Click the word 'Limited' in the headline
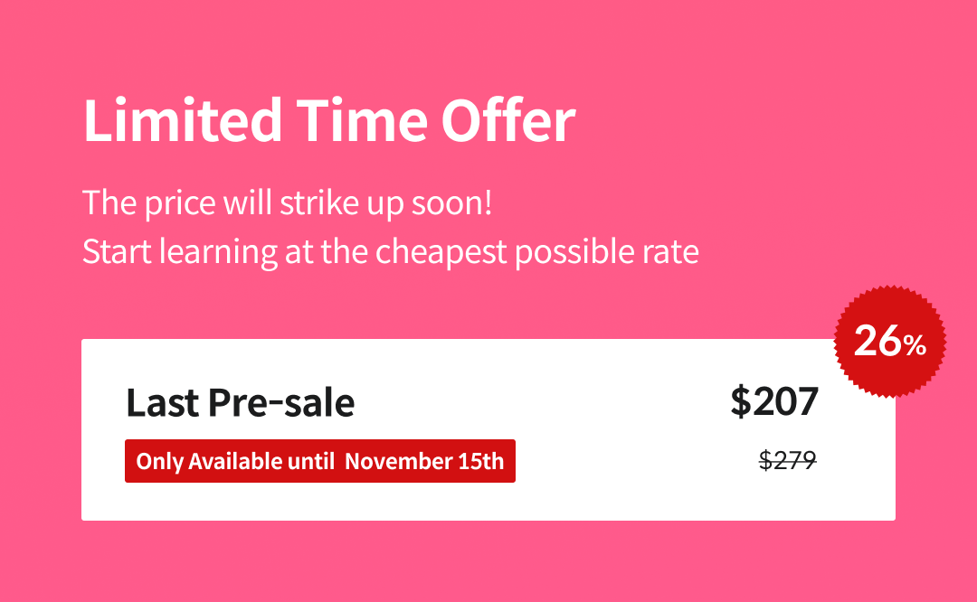 (x=183, y=119)
